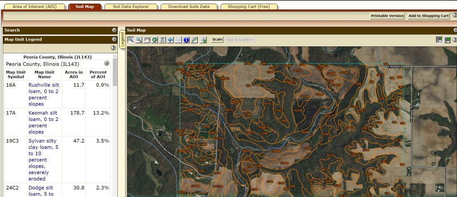
Task: Select the blue Identify info tool
Action: click(187, 40)
